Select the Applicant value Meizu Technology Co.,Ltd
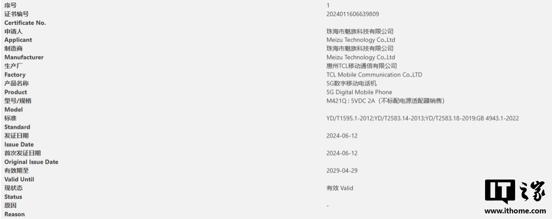552x219 pixels. click(x=360, y=40)
